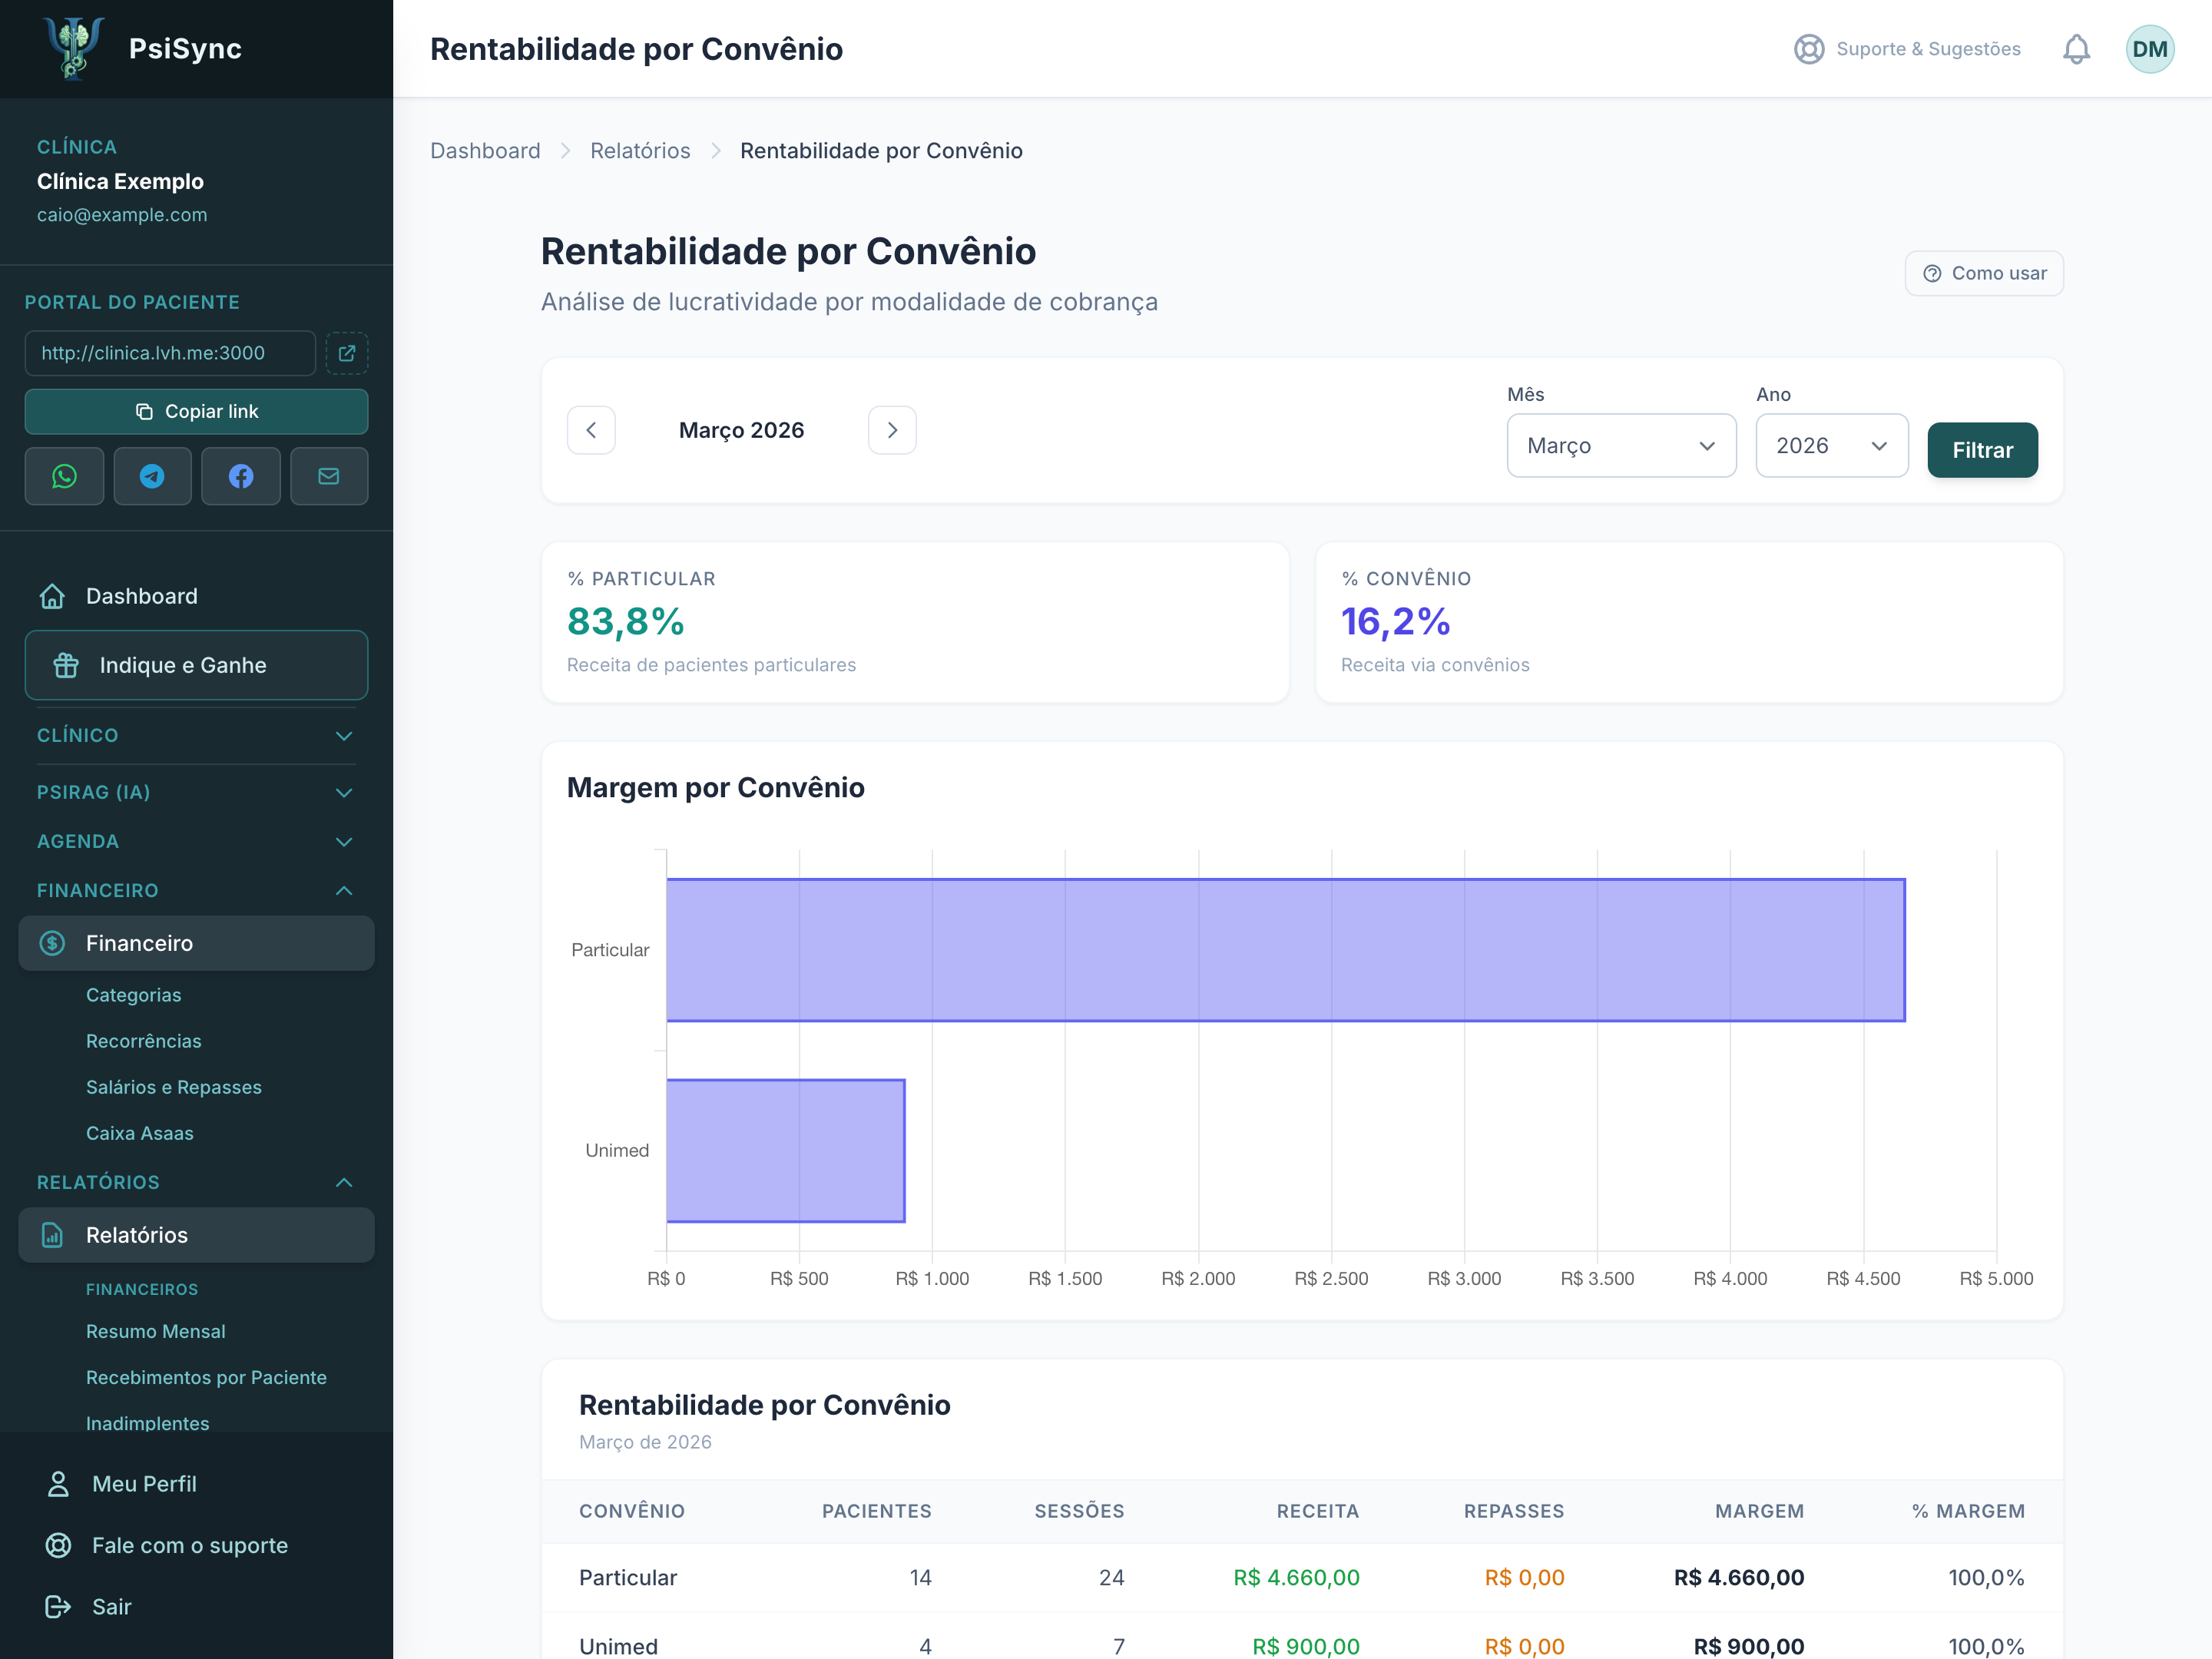Image resolution: width=2212 pixels, height=1659 pixels.
Task: Expand the Clínico sidebar section
Action: click(x=196, y=735)
